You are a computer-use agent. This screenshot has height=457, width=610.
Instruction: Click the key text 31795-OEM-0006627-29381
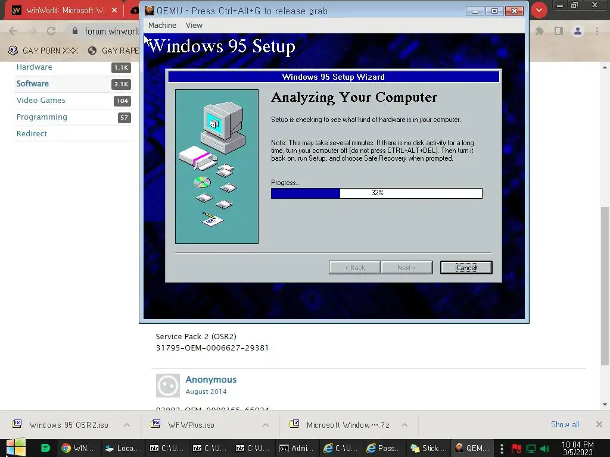(212, 348)
